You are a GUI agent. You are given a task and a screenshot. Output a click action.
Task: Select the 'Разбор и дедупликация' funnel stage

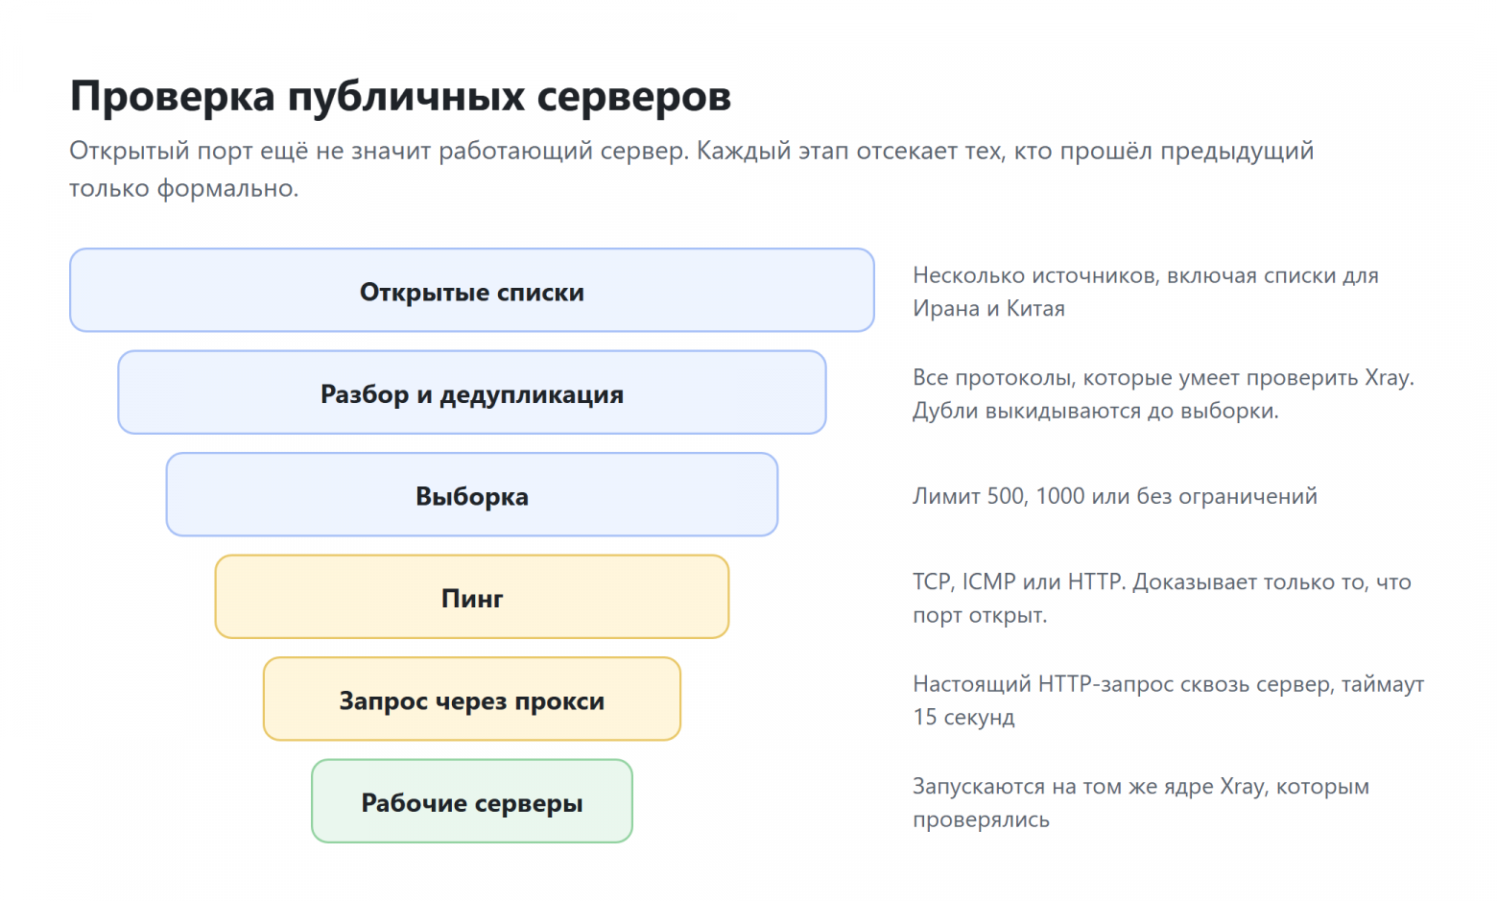(472, 392)
